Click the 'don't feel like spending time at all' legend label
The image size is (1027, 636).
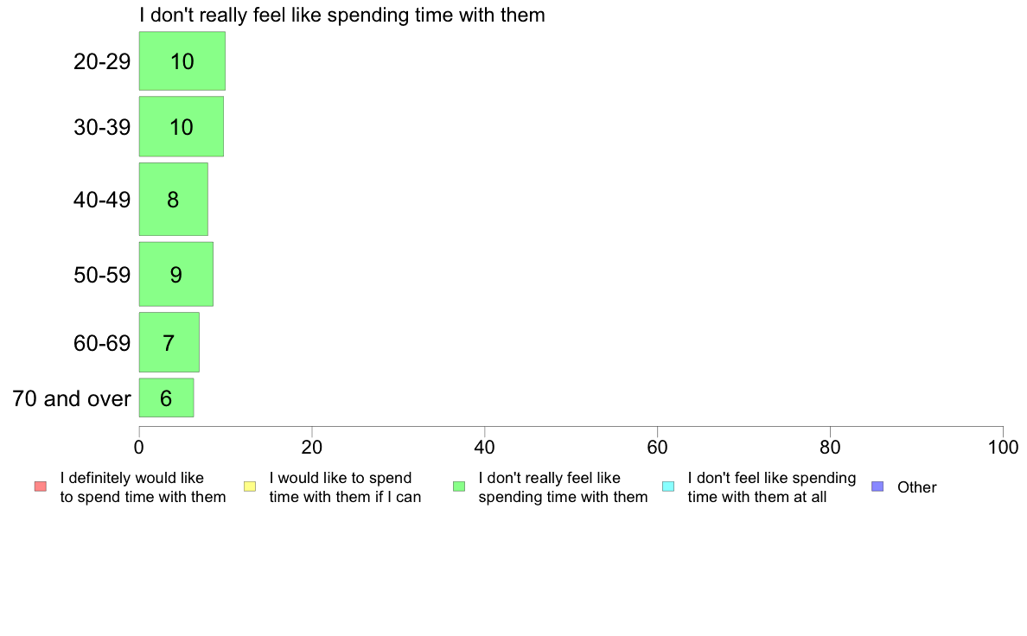pos(772,487)
